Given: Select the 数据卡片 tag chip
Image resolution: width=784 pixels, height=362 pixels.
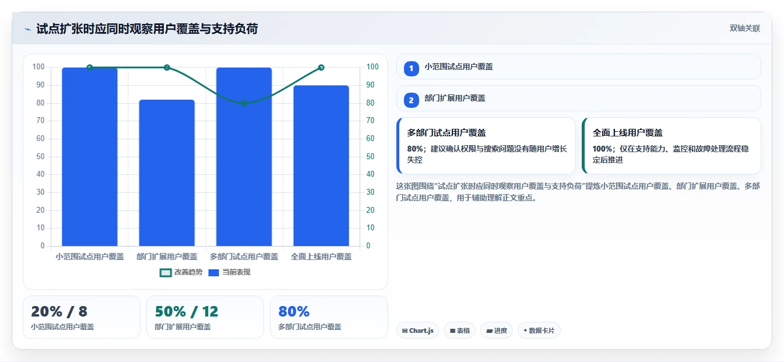Looking at the screenshot, I should 539,331.
